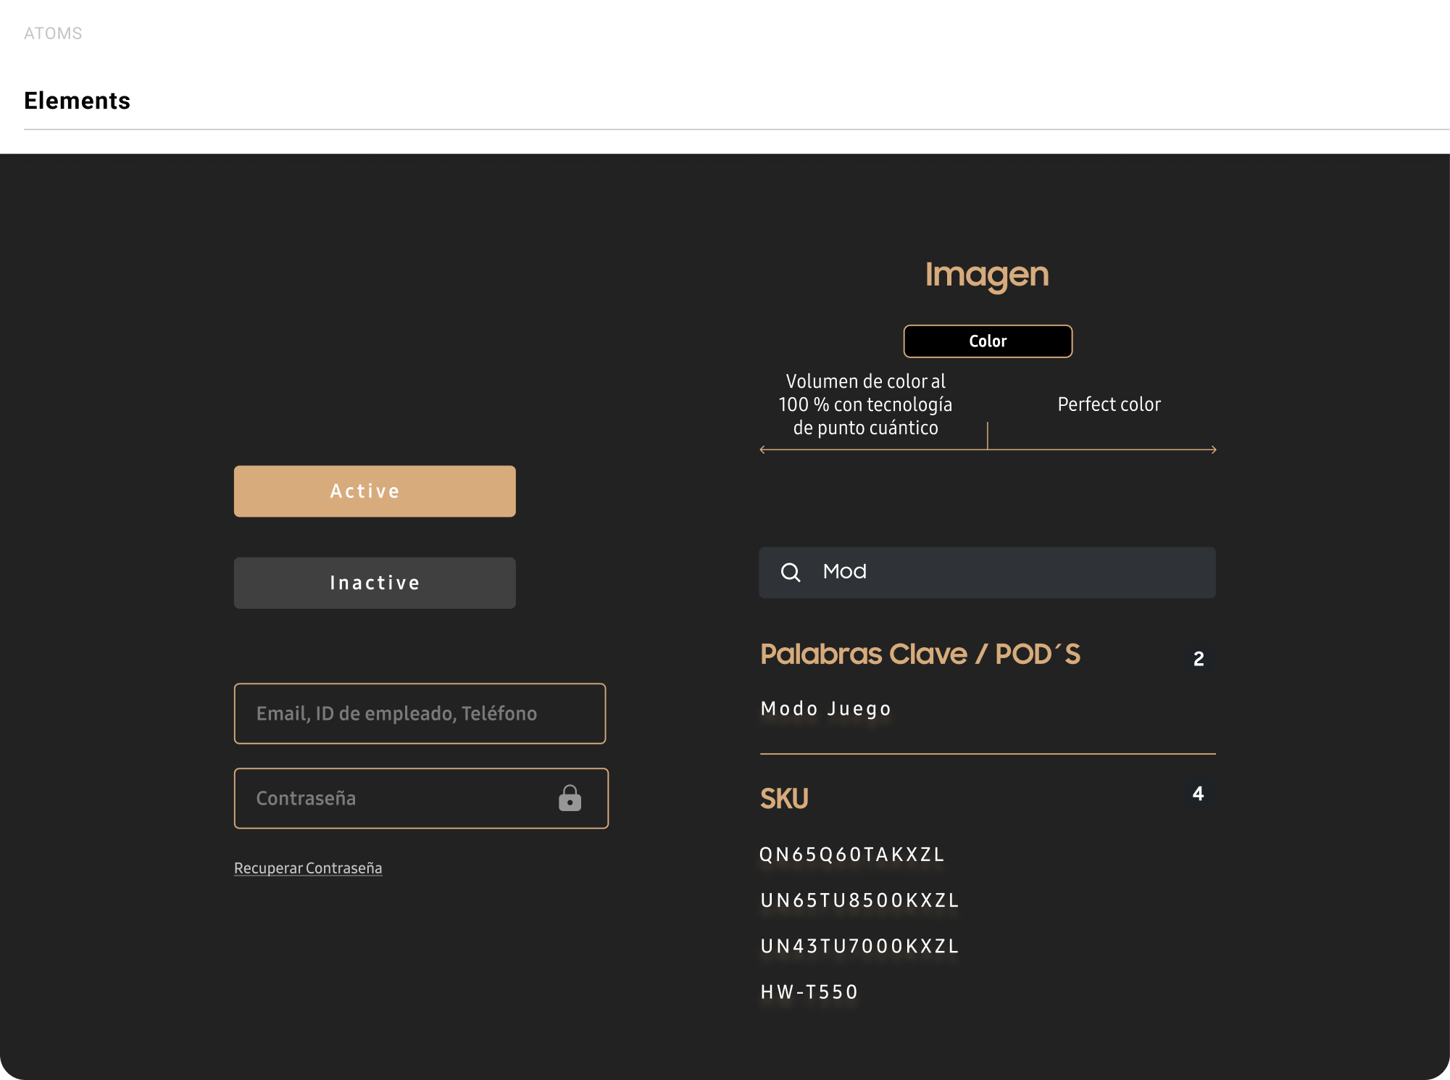Select the Color tag under Imagen
1450x1080 pixels.
988,341
